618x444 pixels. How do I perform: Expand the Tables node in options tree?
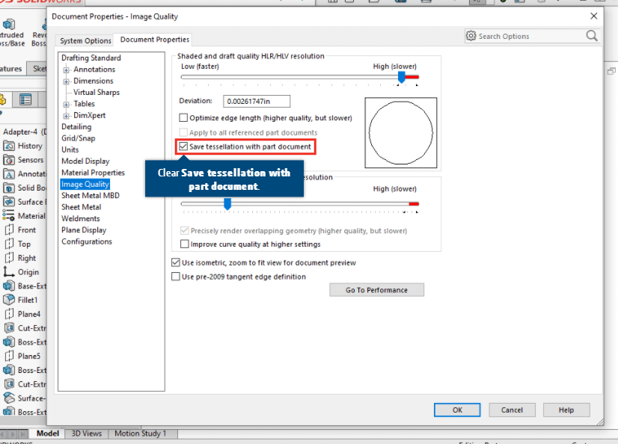66,105
